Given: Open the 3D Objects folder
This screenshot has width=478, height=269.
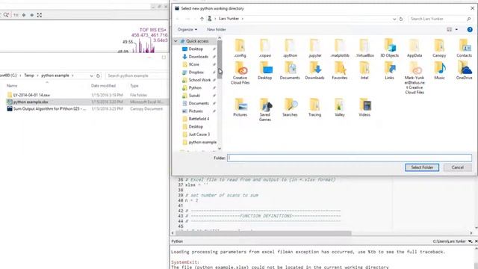Looking at the screenshot, I should pos(390,48).
